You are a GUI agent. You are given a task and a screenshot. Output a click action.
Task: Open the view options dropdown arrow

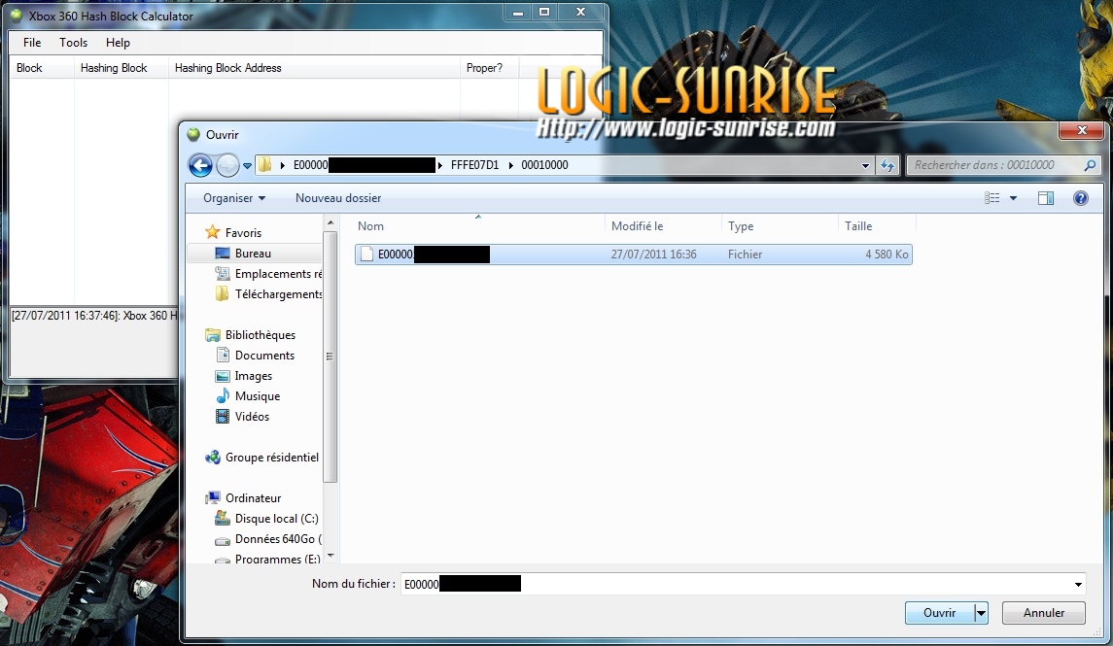coord(1013,198)
